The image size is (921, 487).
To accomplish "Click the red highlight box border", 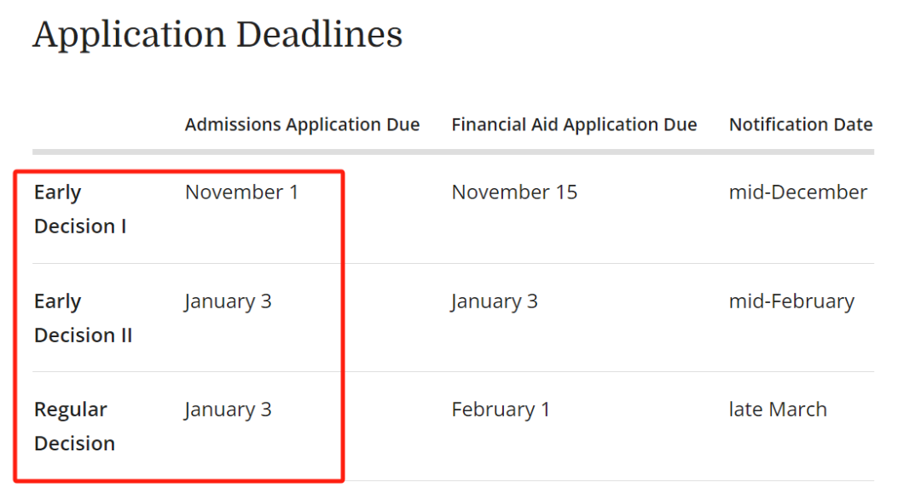I will [342, 326].
